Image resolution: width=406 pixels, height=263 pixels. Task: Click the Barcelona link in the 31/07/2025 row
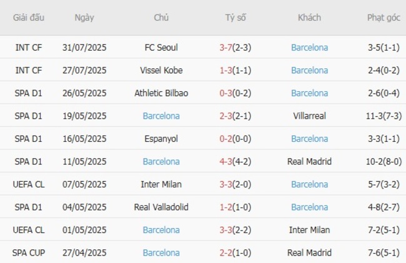309,47
